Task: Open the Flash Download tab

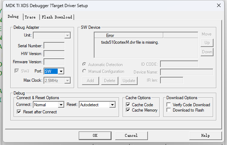Action: click(x=57, y=17)
